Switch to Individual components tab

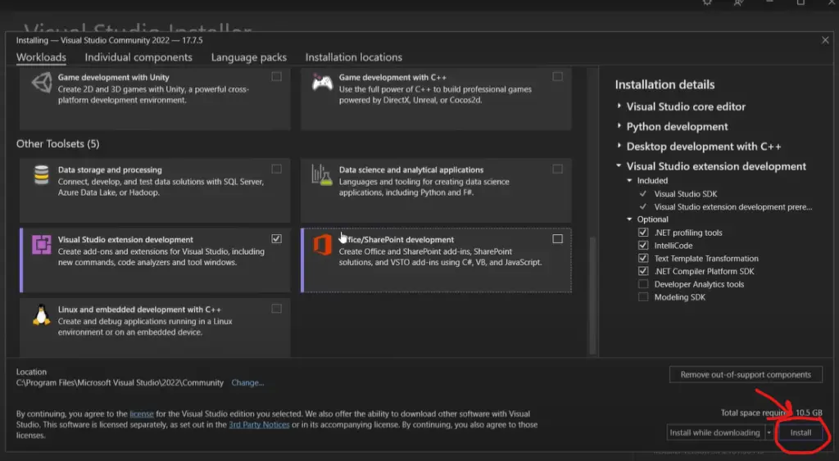pyautogui.click(x=138, y=57)
